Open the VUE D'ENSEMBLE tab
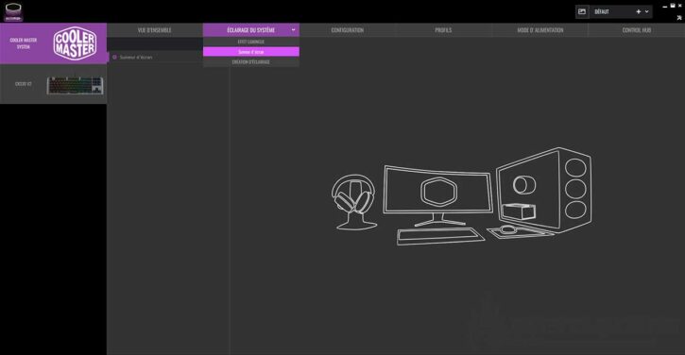 click(155, 30)
